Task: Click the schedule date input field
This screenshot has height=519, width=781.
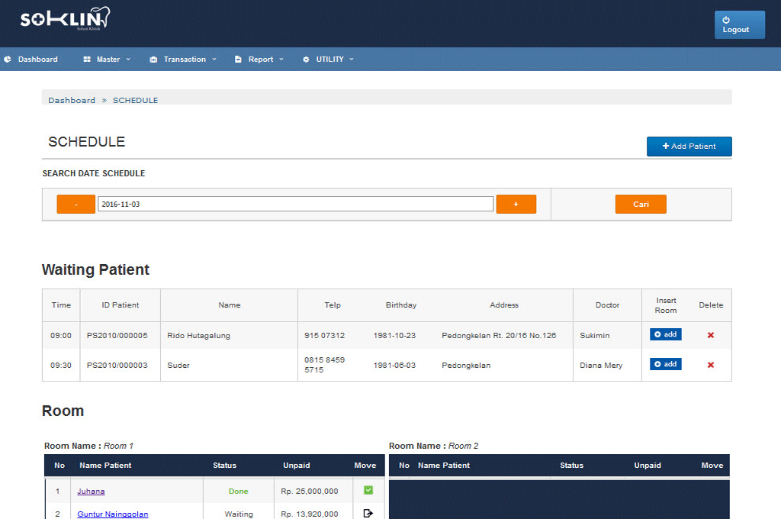Action: click(x=295, y=205)
